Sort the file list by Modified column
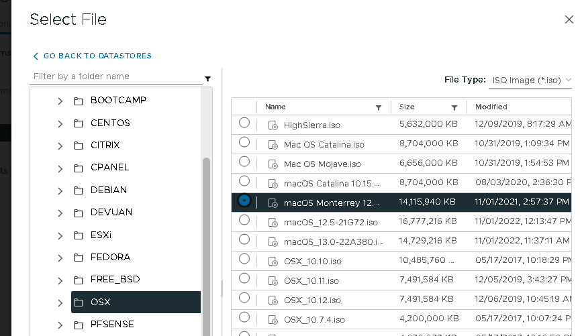This screenshot has height=336, width=582. (x=491, y=107)
